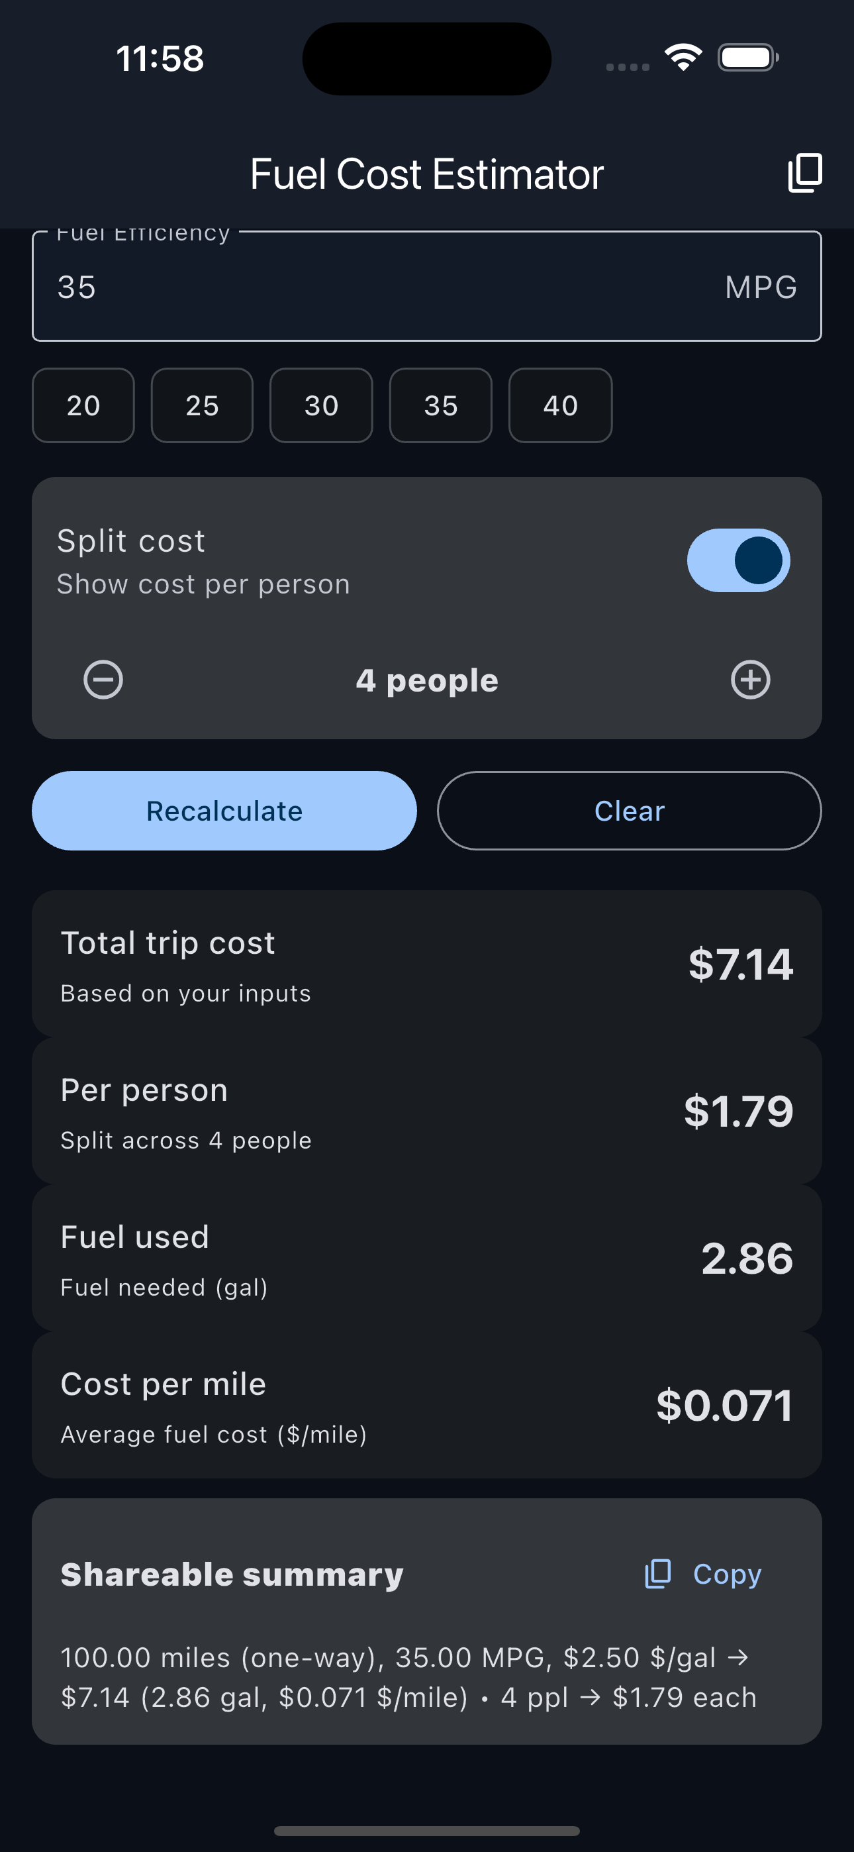Decrease the number of people with minus icon

103,680
